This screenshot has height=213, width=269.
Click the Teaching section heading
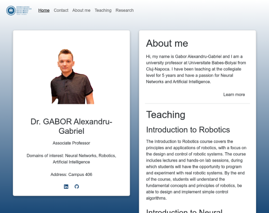(x=165, y=115)
